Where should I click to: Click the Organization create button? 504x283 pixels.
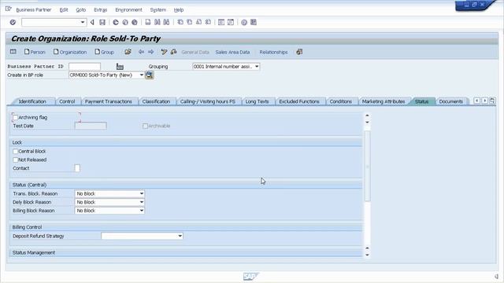(x=70, y=52)
